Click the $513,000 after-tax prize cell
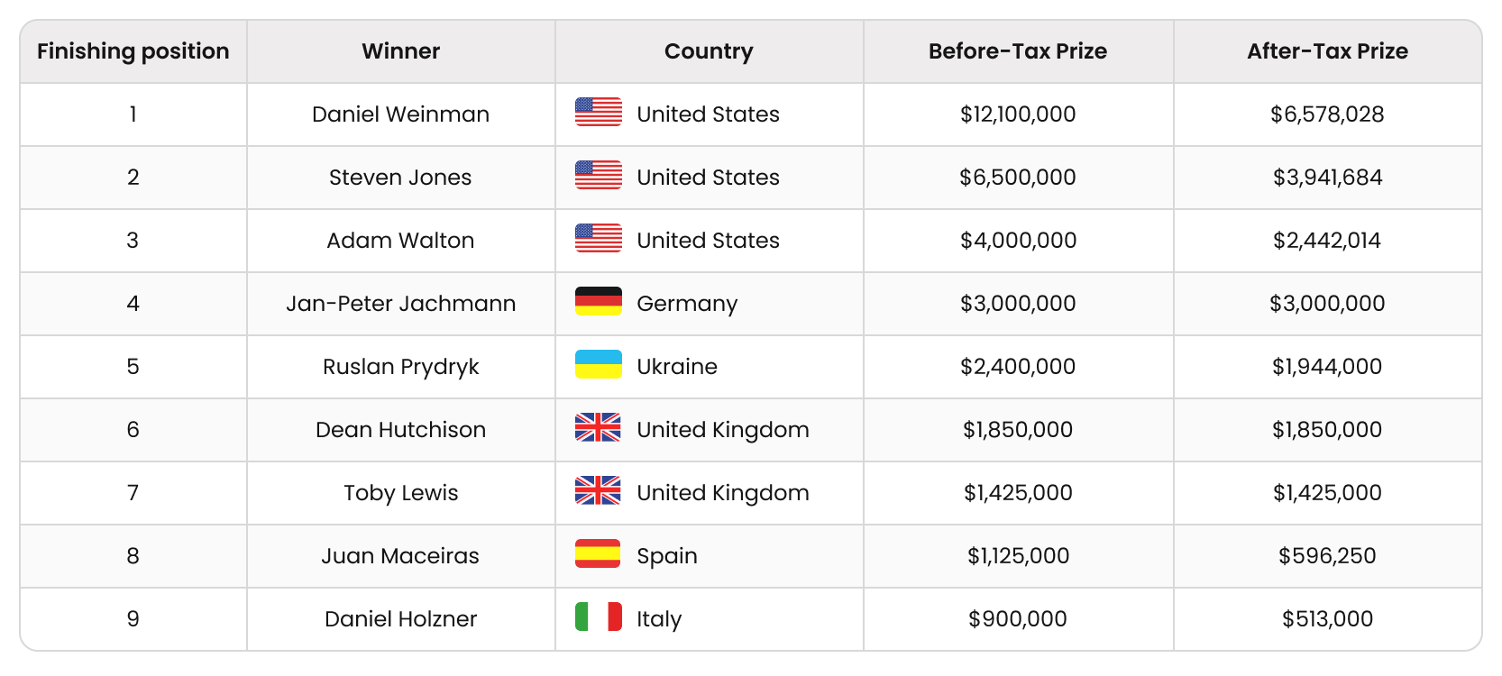The image size is (1502, 676). [x=1327, y=619]
